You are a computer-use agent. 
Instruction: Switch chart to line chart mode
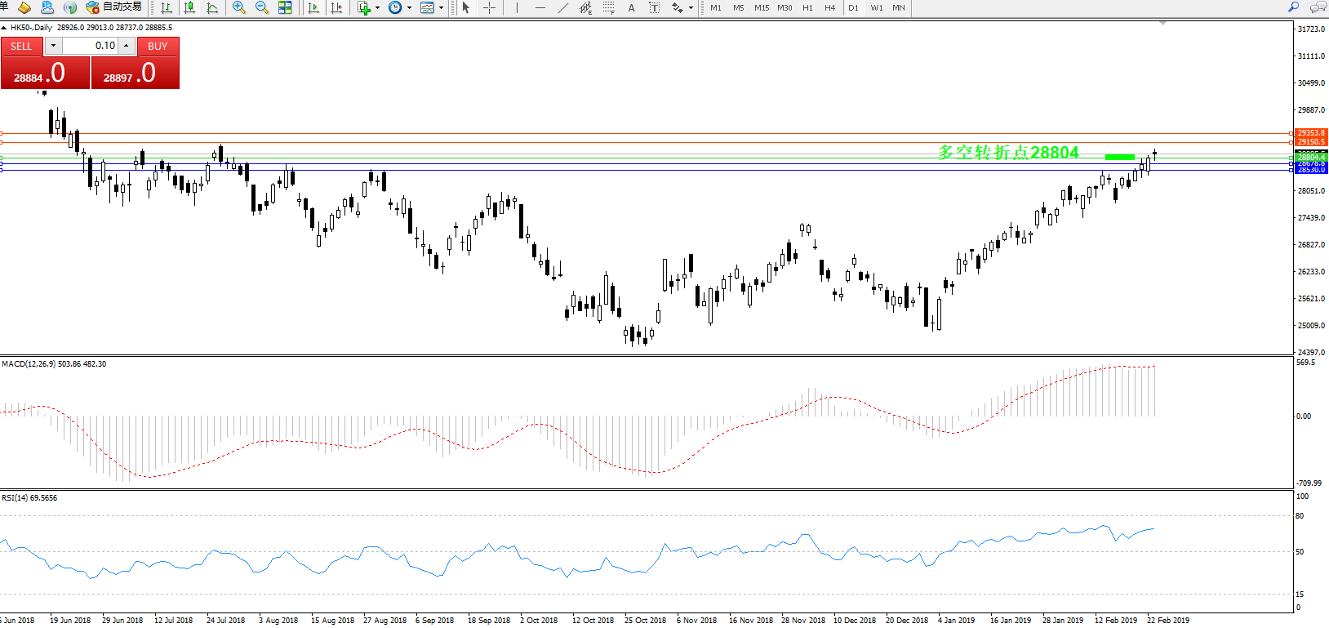pos(212,7)
